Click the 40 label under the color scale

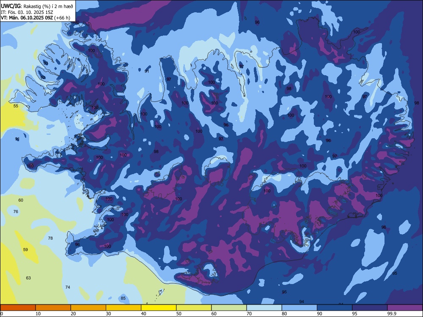click(x=144, y=314)
